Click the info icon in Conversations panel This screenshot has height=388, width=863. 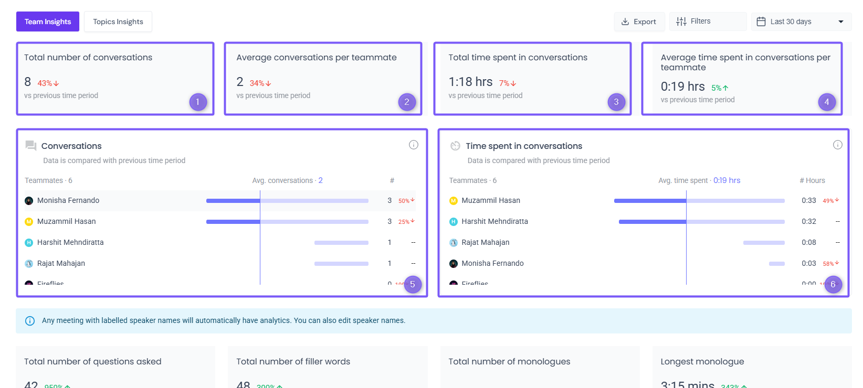pyautogui.click(x=414, y=145)
